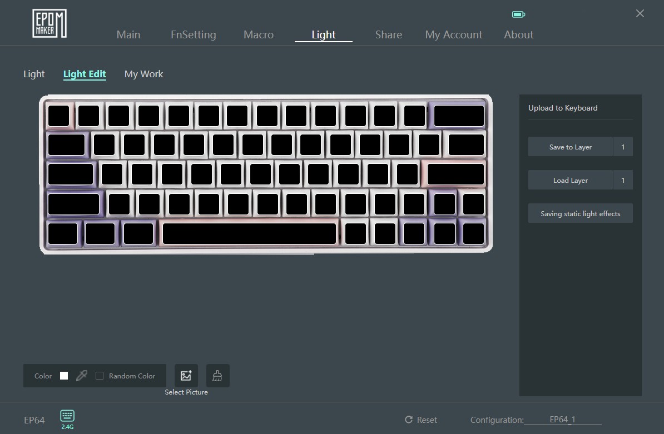Open the Configuration EP64_1 field

[562, 420]
